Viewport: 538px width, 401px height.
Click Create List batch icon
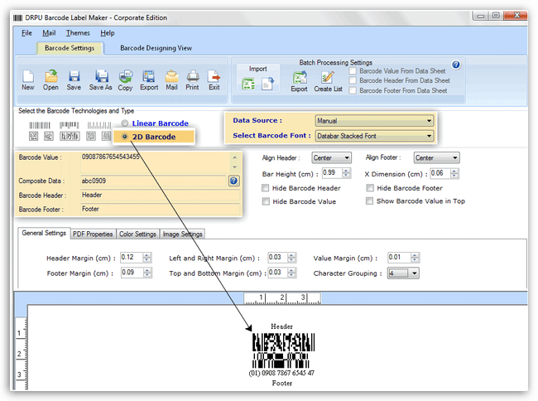tap(328, 78)
